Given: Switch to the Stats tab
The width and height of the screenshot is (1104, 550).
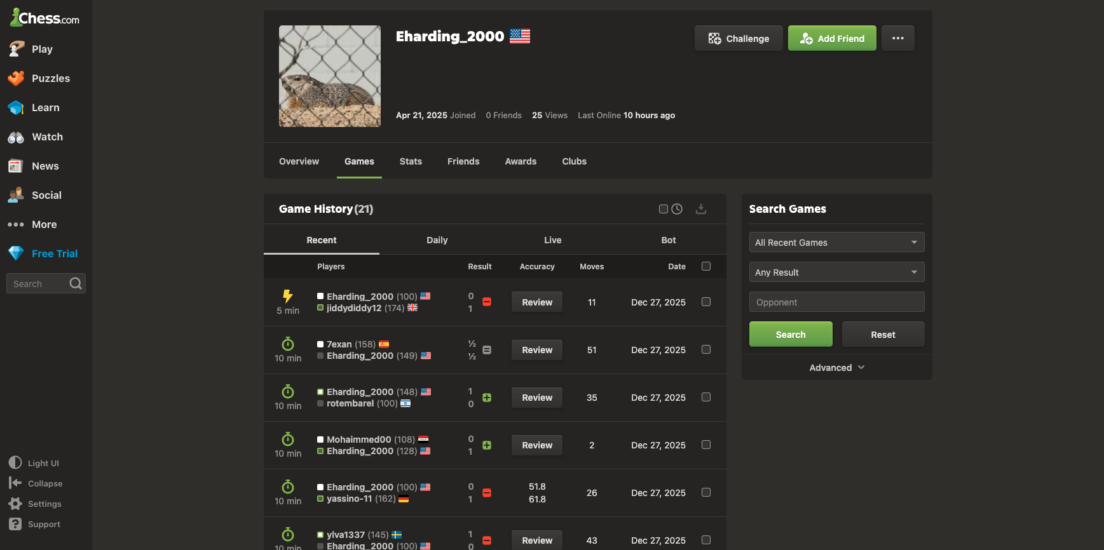Looking at the screenshot, I should [411, 161].
